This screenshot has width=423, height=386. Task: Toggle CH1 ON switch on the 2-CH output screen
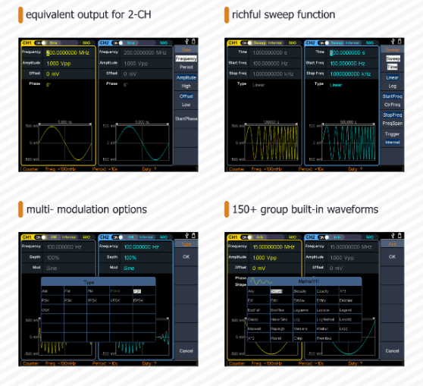pyautogui.click(x=40, y=43)
